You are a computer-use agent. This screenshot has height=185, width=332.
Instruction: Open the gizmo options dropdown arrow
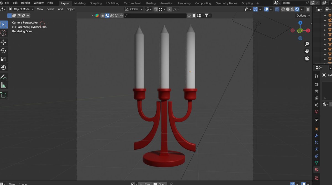click(260, 9)
